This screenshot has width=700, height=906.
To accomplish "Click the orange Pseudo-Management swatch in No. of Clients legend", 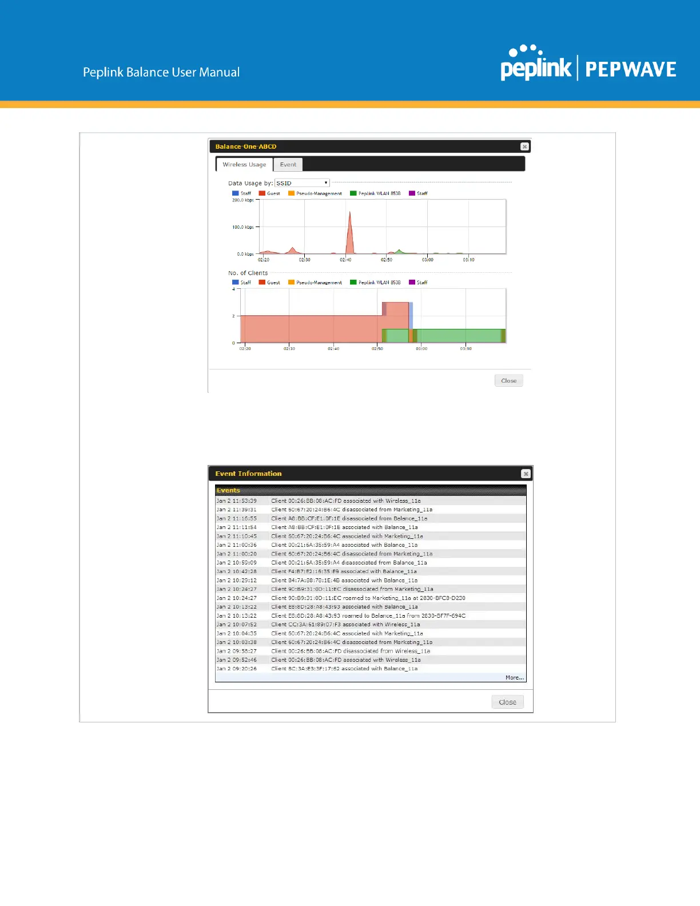I will click(x=291, y=282).
